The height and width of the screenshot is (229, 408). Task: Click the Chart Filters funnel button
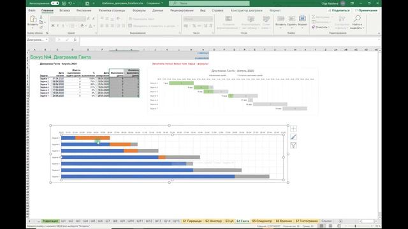point(293,145)
